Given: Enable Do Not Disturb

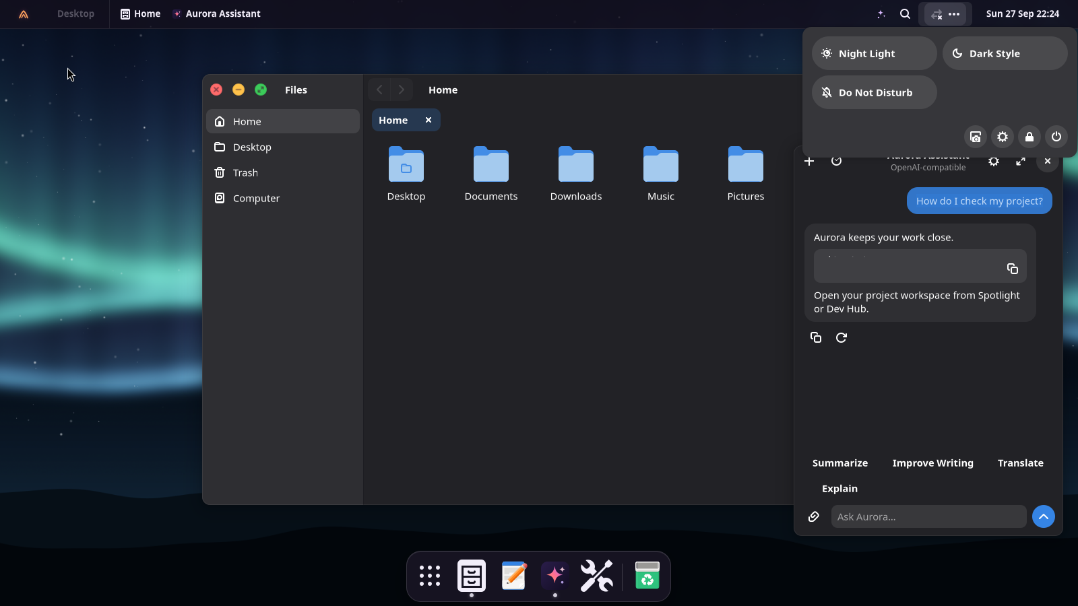Looking at the screenshot, I should point(874,92).
